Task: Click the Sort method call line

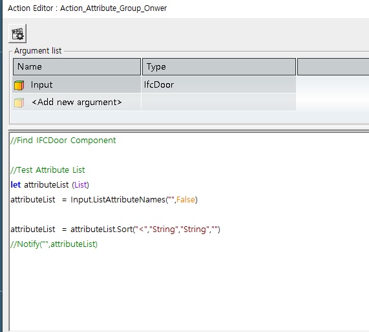Action: coord(115,229)
